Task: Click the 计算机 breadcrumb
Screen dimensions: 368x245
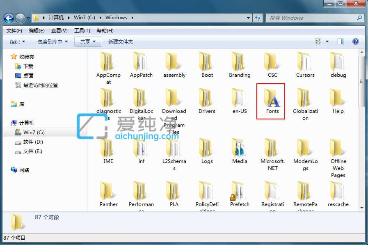Action: click(x=56, y=18)
